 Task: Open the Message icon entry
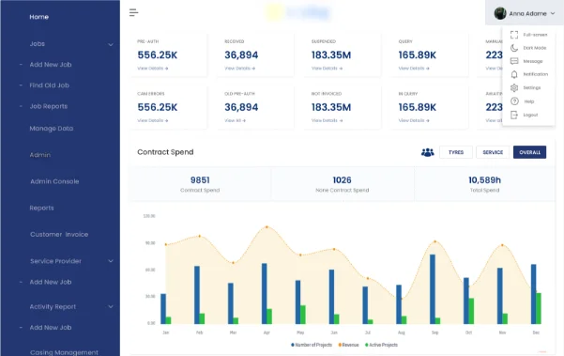pyautogui.click(x=514, y=61)
